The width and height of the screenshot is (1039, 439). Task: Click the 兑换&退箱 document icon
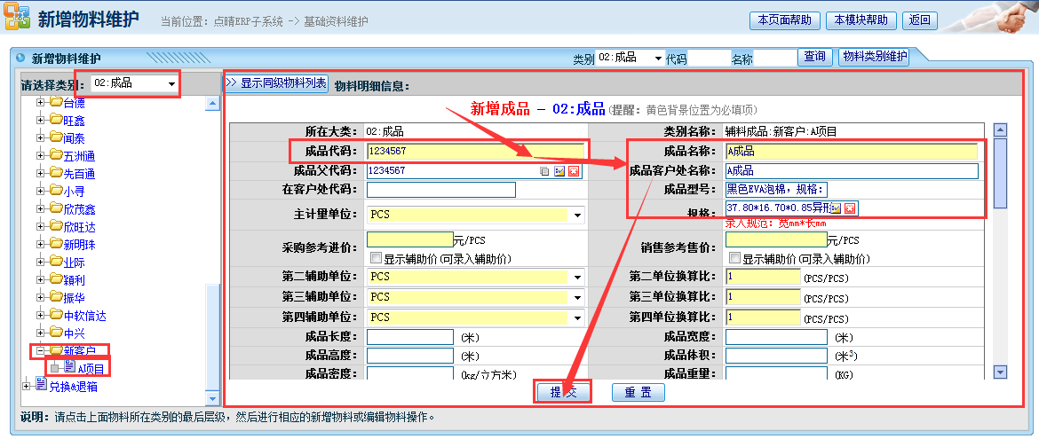41,385
